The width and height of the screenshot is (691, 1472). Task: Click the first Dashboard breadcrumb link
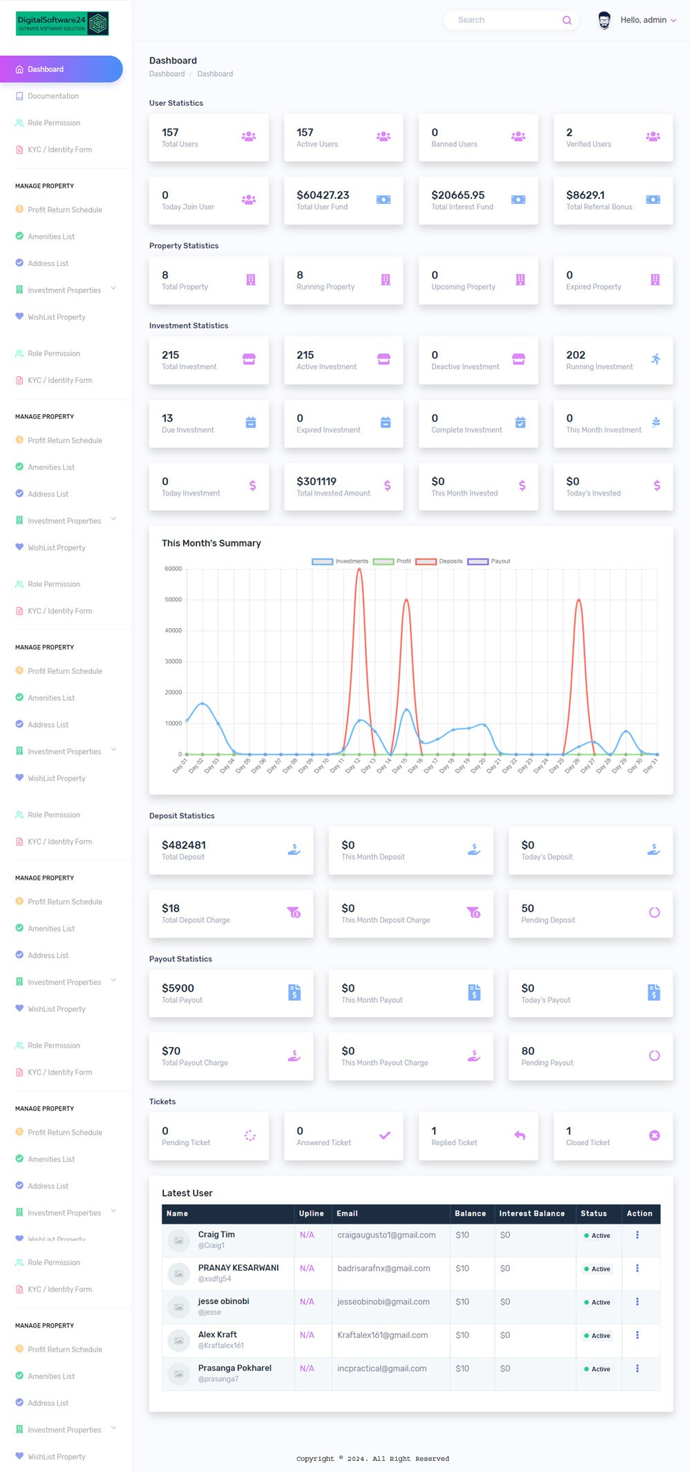(167, 74)
